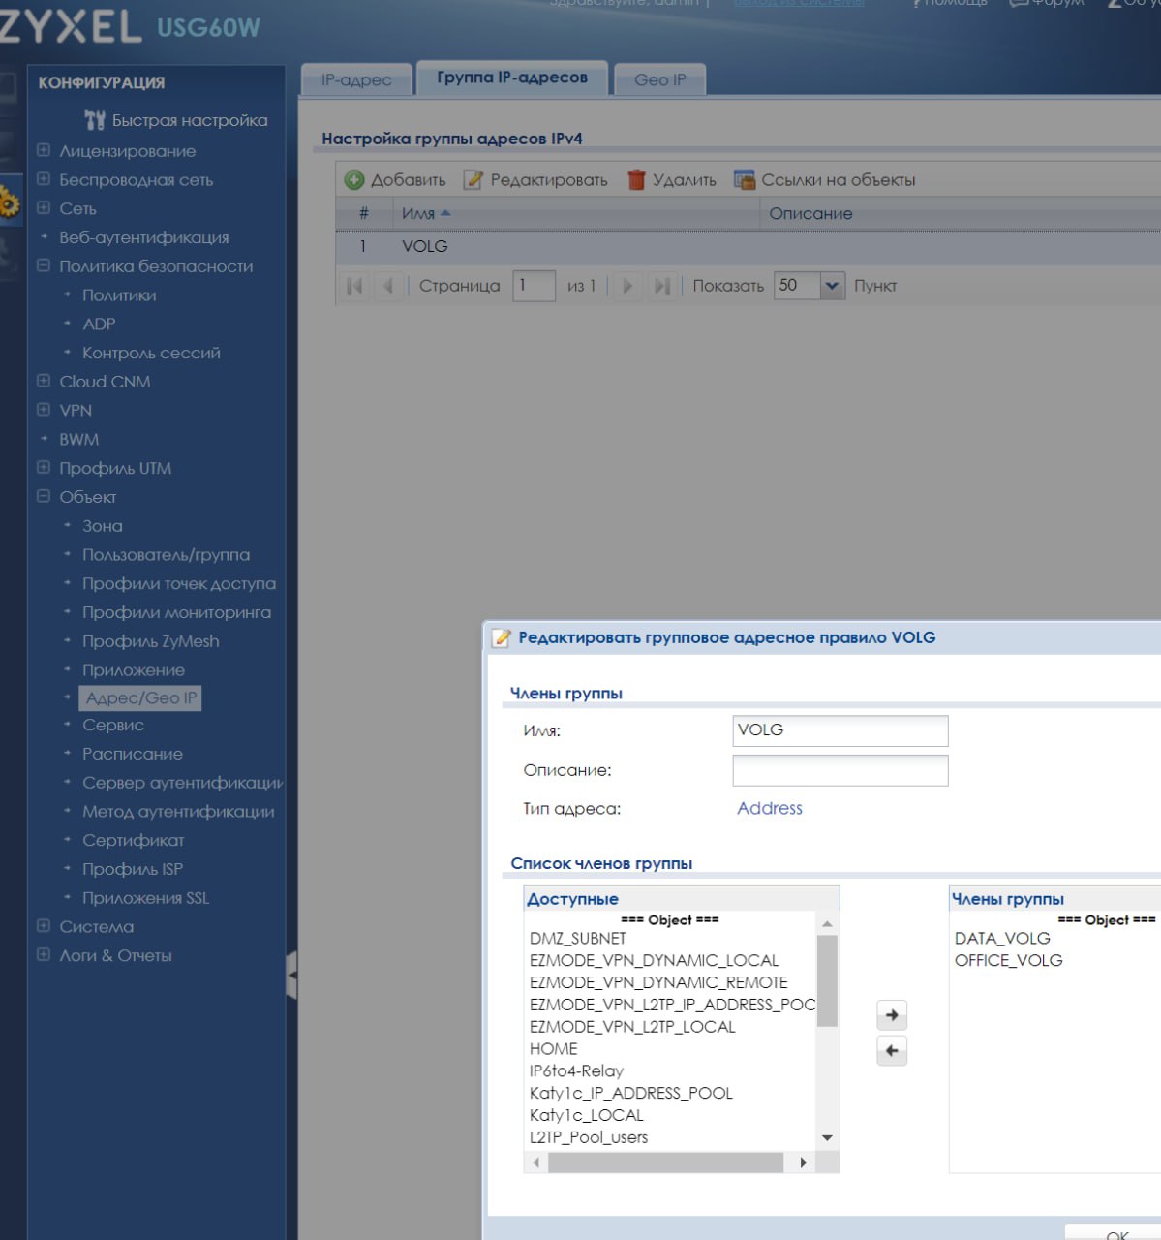Select HOME in Доступные list
This screenshot has height=1240, width=1161.
[x=554, y=1048]
